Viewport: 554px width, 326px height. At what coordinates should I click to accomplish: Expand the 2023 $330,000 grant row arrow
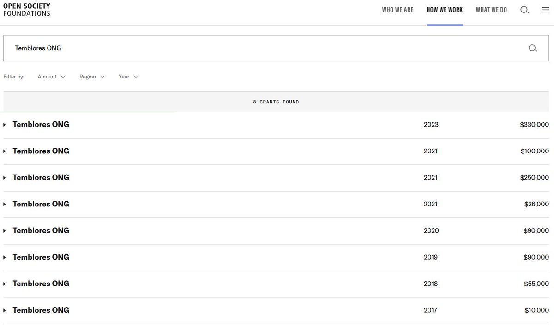5,125
